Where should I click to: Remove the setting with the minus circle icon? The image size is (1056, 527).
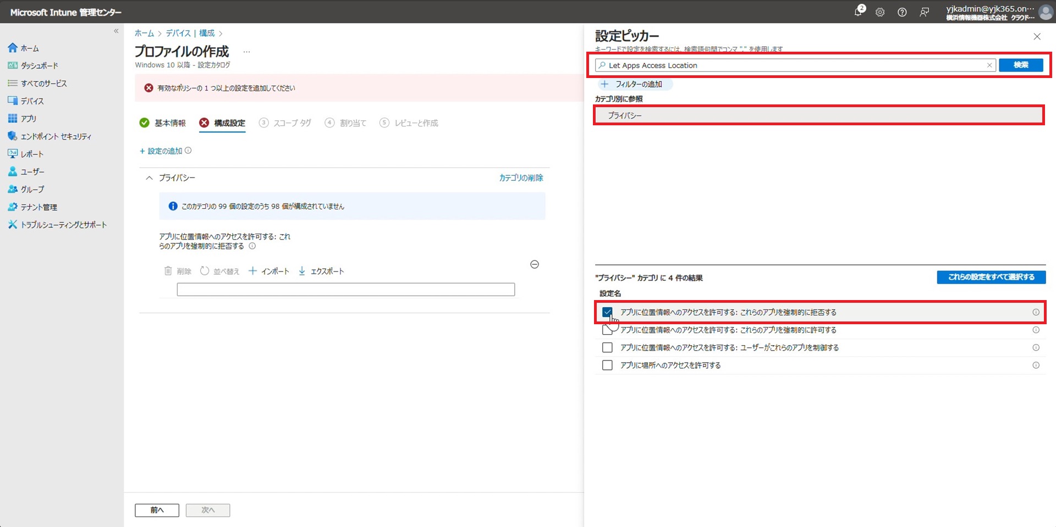pos(535,264)
